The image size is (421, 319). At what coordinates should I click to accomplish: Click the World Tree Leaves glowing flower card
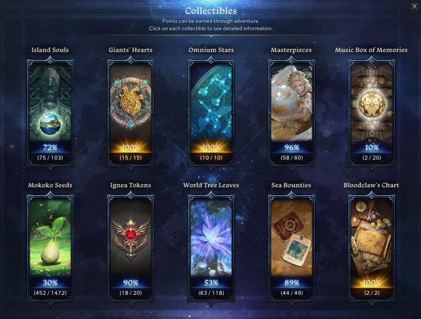(211, 248)
